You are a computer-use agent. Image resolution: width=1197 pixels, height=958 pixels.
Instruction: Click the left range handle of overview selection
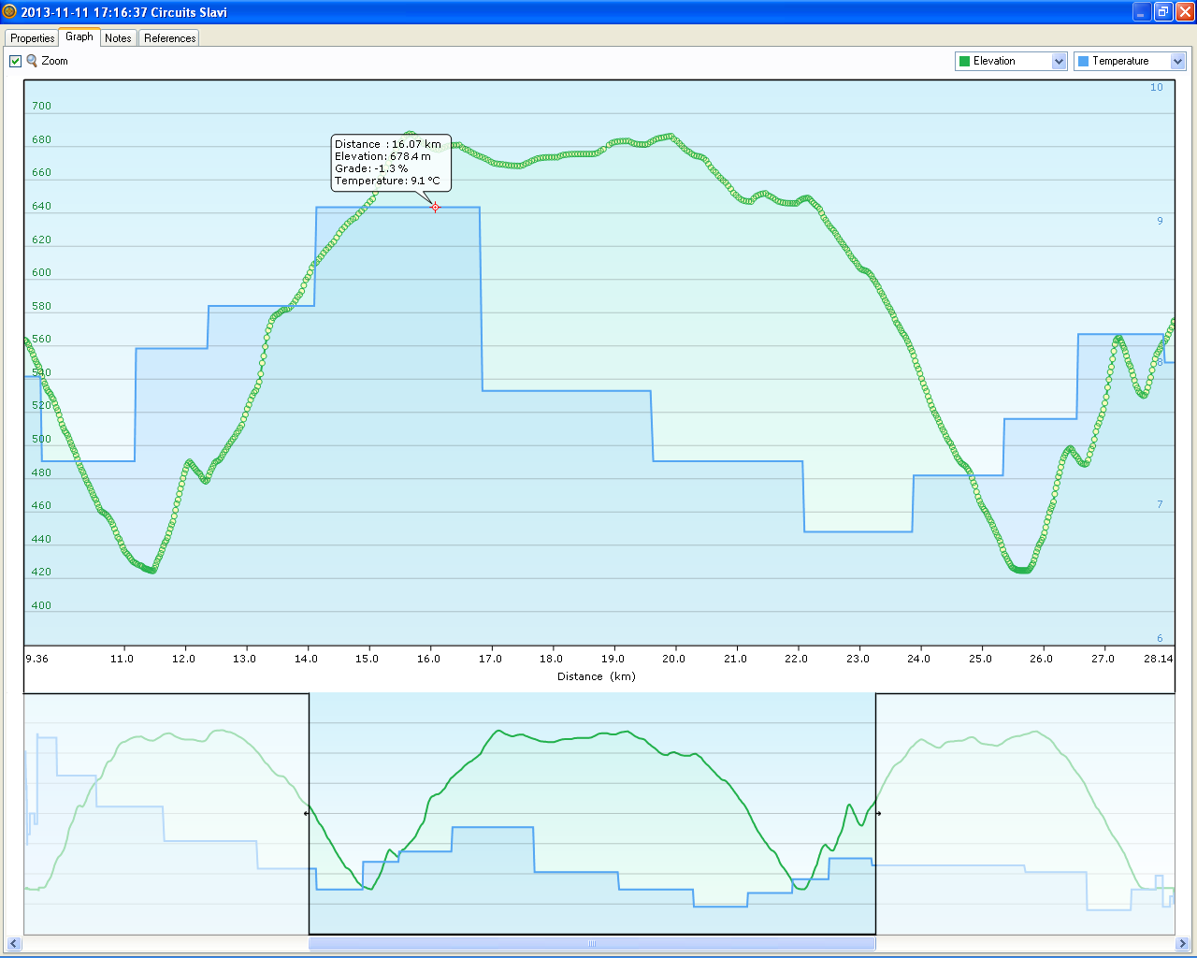coord(308,814)
